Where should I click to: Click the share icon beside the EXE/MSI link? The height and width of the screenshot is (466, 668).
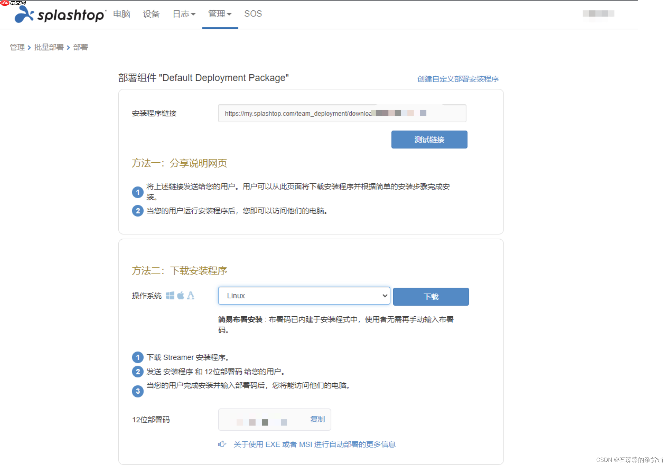[222, 444]
